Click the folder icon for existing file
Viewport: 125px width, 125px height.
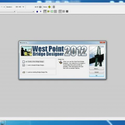(24, 72)
